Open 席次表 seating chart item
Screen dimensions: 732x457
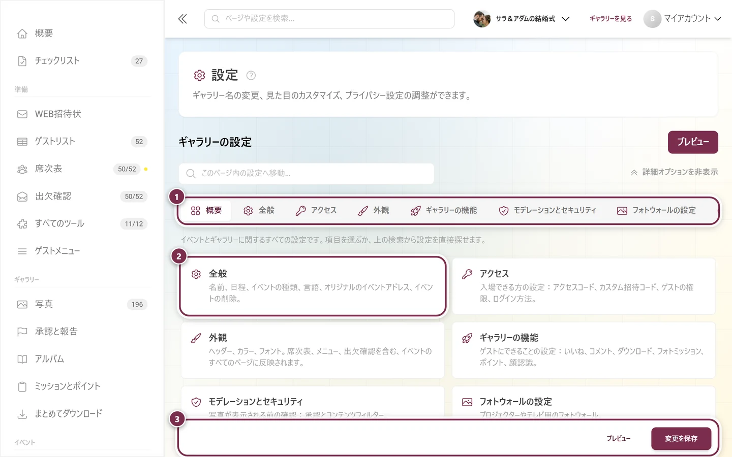click(82, 169)
